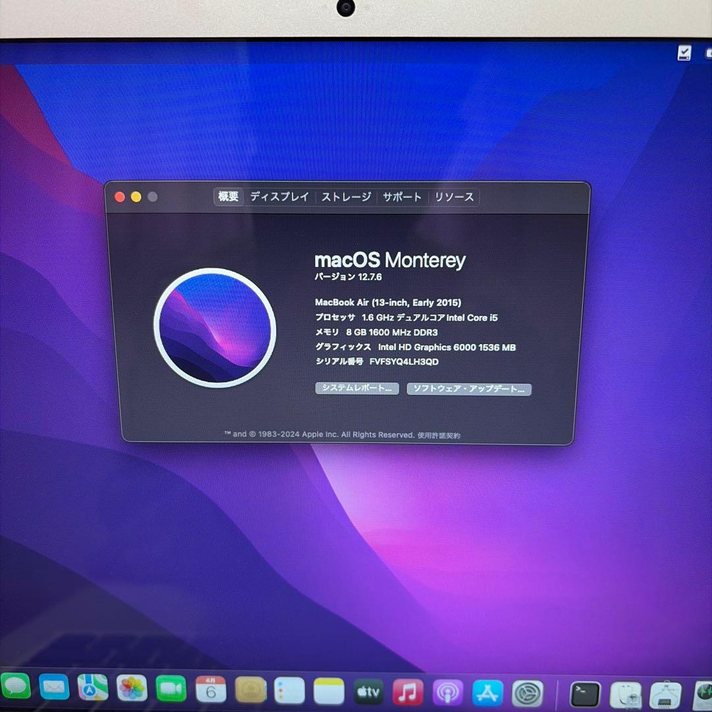
Task: Select the checkmark disk icon on desktop
Action: tap(684, 53)
